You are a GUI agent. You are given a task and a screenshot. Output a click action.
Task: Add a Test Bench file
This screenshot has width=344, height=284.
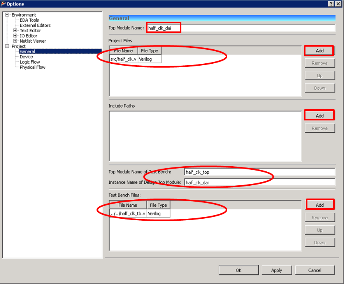click(319, 205)
